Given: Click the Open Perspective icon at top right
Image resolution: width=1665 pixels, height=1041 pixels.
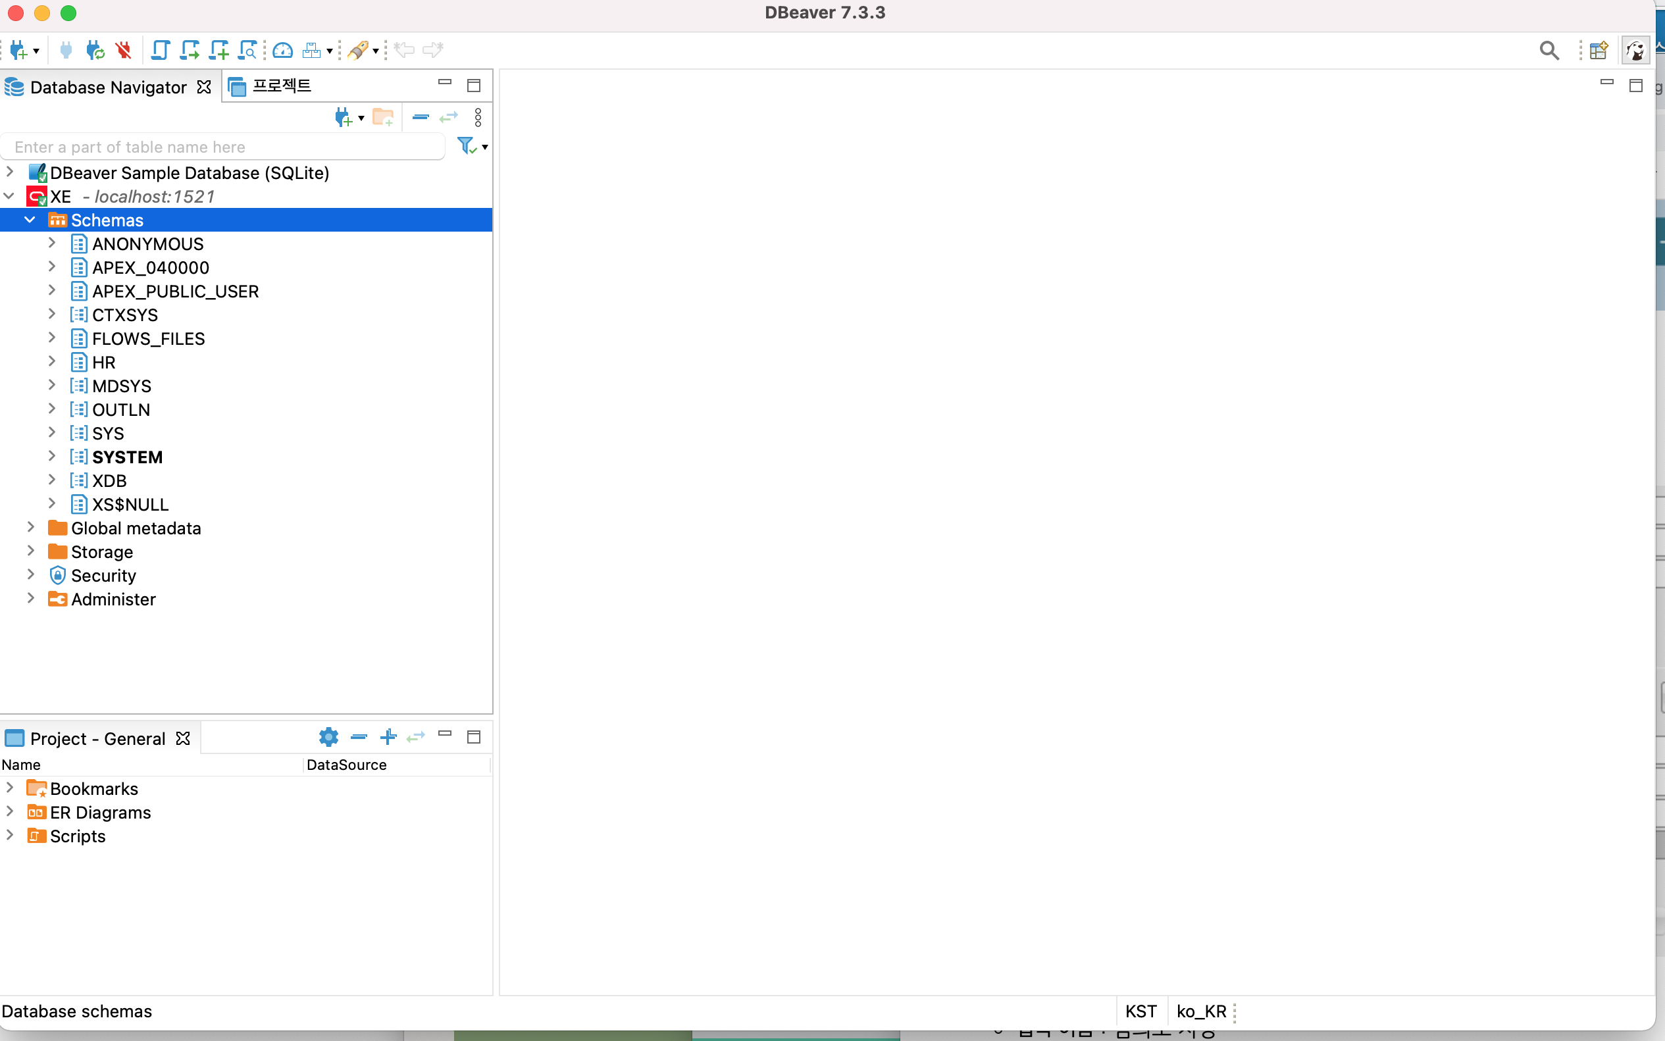Looking at the screenshot, I should (1599, 50).
